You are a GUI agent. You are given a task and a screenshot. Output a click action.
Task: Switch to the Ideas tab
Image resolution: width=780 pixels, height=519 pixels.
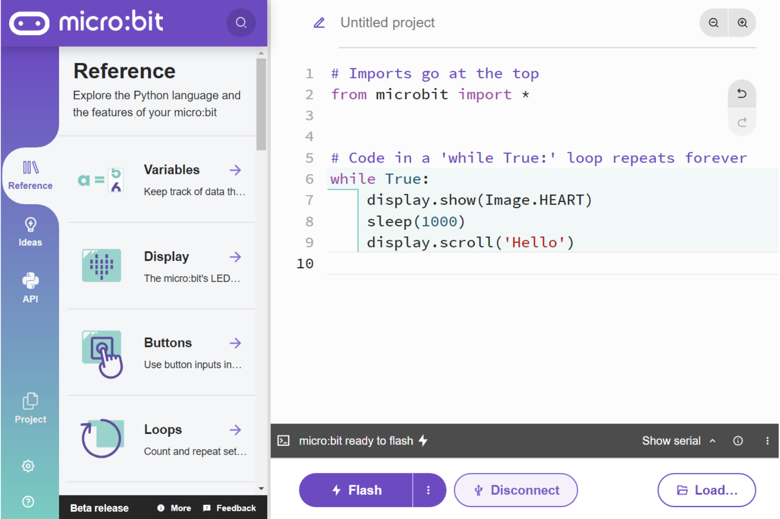pos(30,232)
